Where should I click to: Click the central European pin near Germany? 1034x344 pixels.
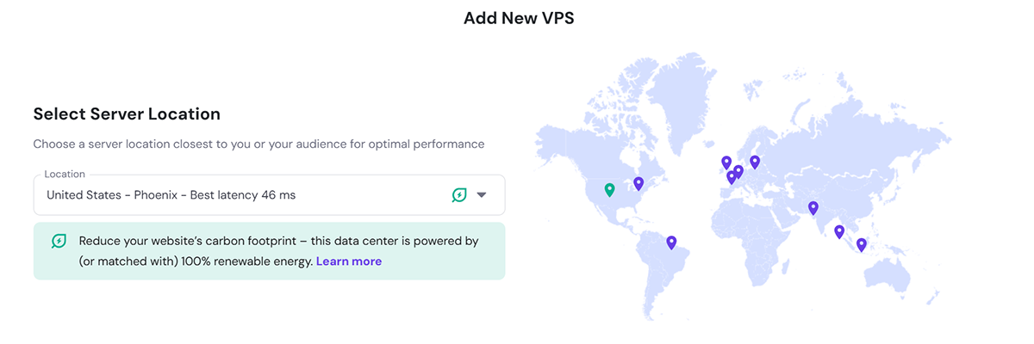coord(738,171)
